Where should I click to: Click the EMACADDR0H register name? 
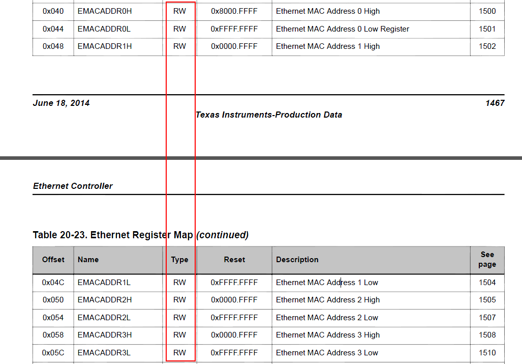click(105, 11)
